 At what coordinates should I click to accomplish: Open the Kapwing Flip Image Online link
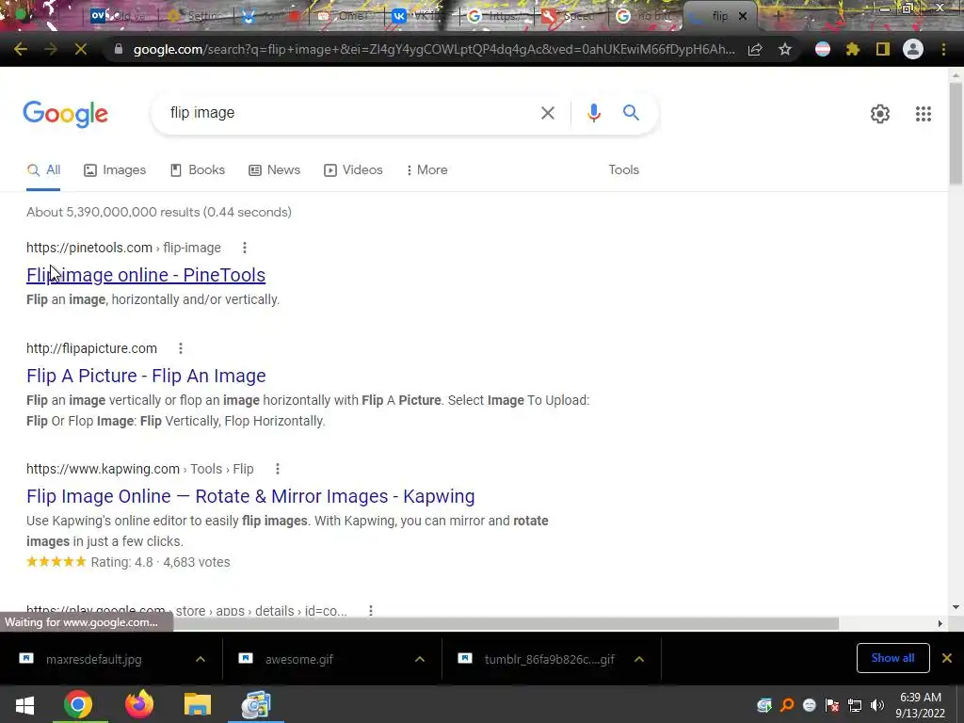(x=250, y=496)
